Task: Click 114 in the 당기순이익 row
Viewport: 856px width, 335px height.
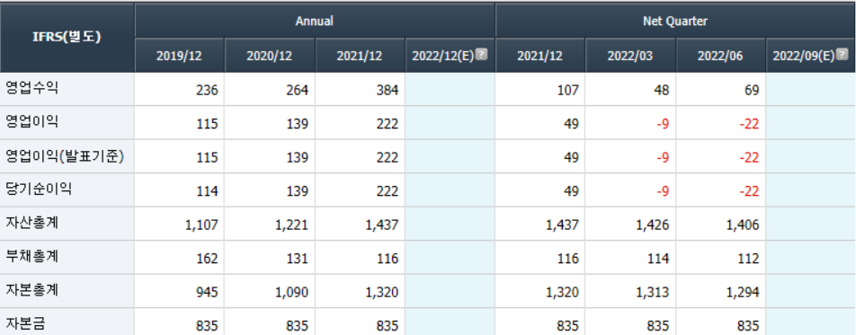Action: 208,191
